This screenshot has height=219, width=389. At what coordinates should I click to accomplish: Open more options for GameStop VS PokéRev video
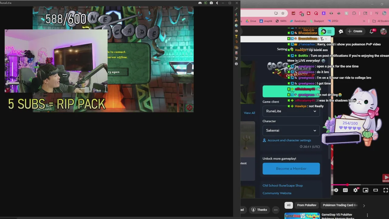click(367, 215)
